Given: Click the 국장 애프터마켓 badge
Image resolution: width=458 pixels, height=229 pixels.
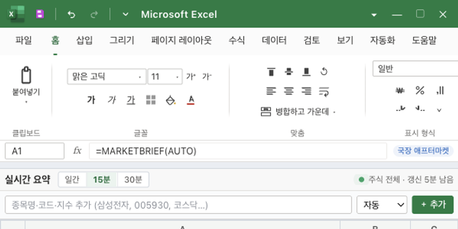Looking at the screenshot, I should 423,151.
